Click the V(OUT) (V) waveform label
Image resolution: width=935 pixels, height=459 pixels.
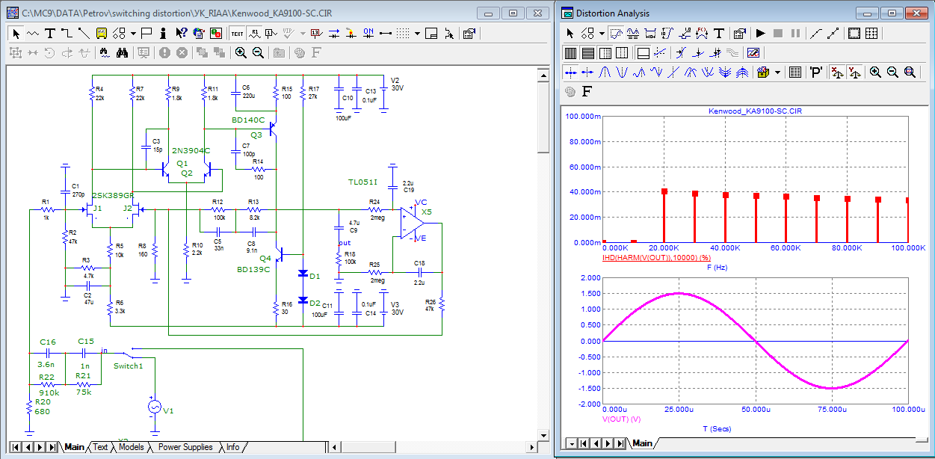[621, 419]
